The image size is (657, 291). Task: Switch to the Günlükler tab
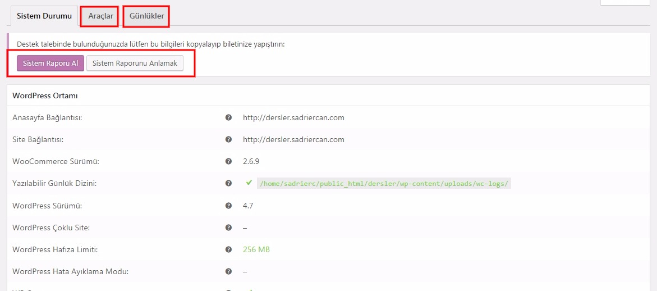point(146,16)
